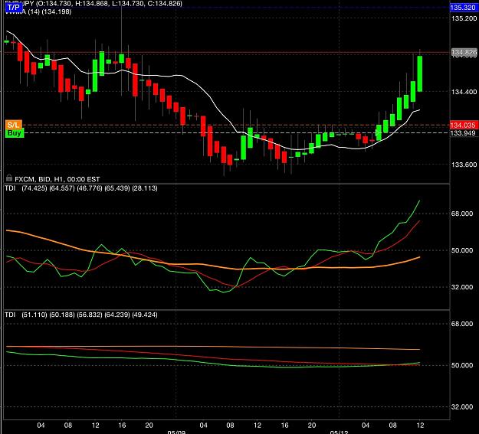Image resolution: width=479 pixels, height=434 pixels.
Task: Click the blue T/P take-profit label
Action: pos(14,7)
